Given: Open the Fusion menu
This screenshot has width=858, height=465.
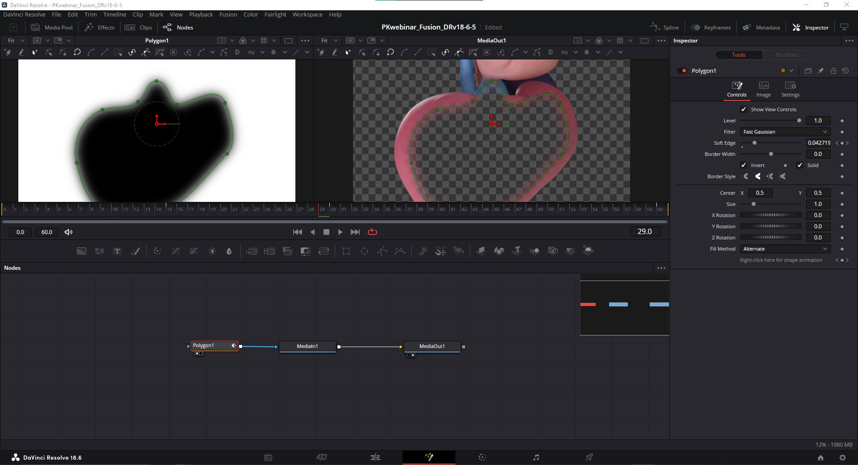Looking at the screenshot, I should point(228,14).
